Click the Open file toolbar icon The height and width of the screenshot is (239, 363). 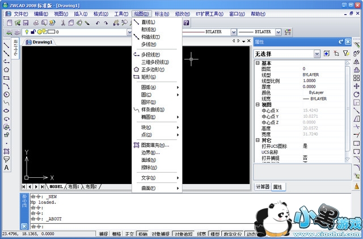[18, 23]
